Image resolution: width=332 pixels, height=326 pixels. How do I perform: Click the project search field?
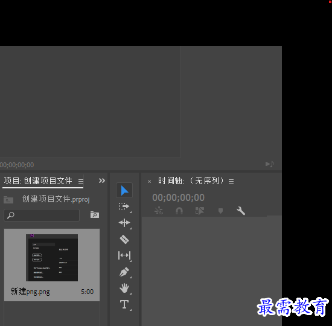(42, 215)
